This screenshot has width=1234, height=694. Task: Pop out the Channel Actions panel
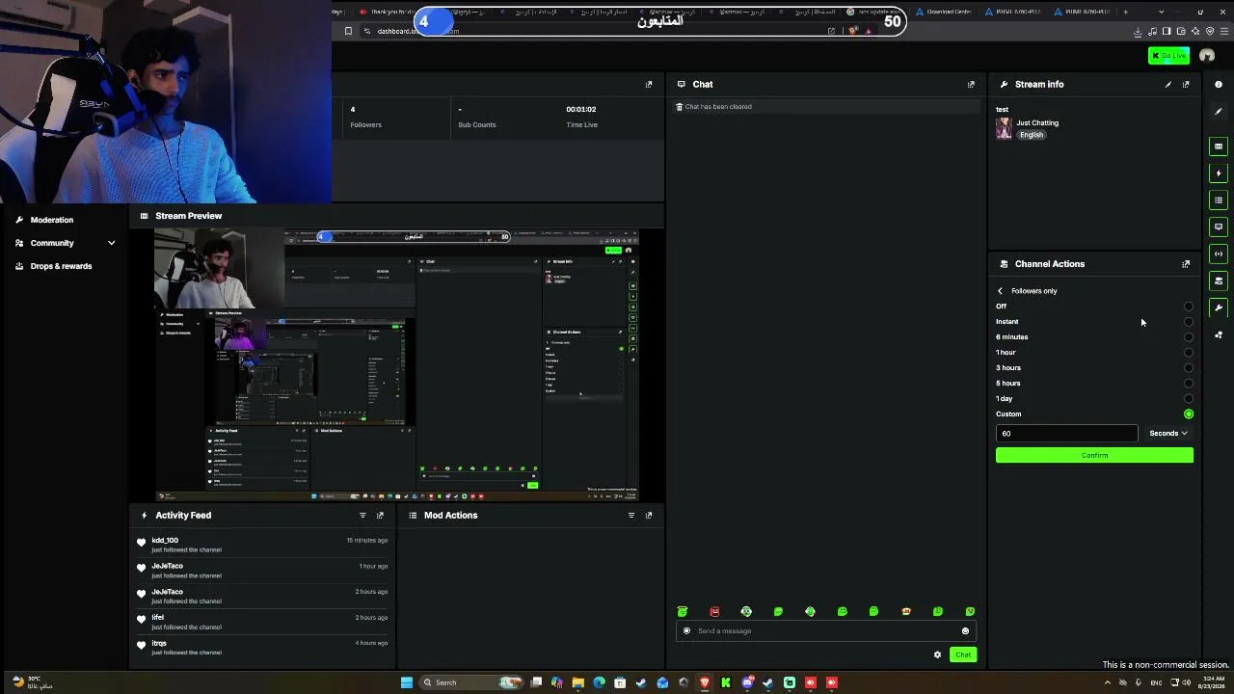point(1186,264)
